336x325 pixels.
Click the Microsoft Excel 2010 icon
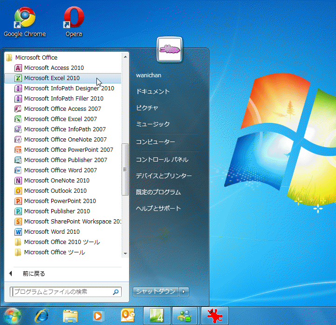18,78
